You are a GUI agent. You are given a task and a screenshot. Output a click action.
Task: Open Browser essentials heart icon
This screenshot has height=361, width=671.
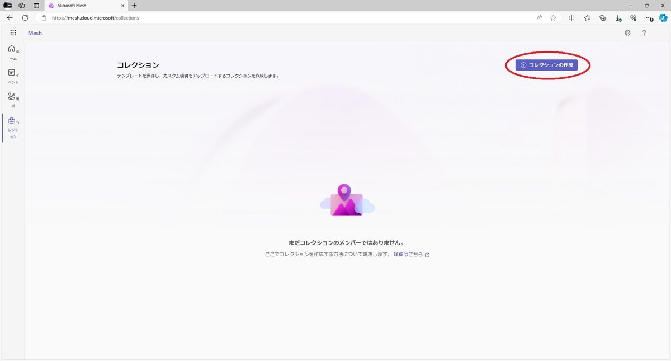(x=633, y=18)
